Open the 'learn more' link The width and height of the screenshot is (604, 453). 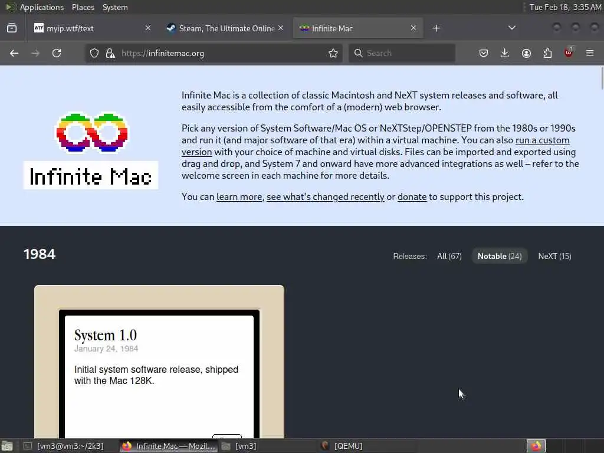tap(239, 197)
